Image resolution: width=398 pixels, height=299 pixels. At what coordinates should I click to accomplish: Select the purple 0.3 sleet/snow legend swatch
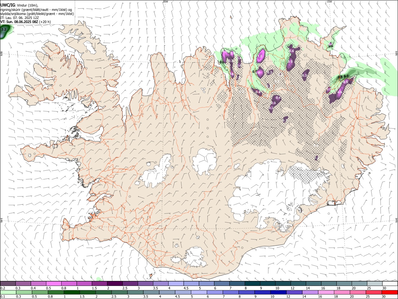point(23,283)
